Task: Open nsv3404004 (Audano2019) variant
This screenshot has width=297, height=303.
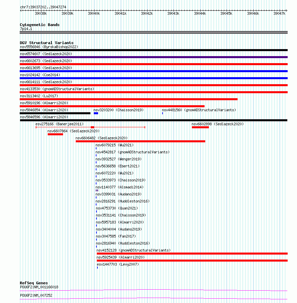Action: pos(119,230)
